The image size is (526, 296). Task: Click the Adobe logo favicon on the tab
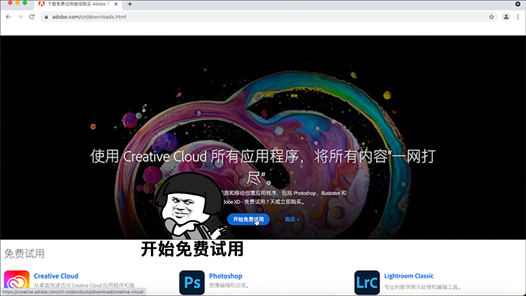pos(41,4)
